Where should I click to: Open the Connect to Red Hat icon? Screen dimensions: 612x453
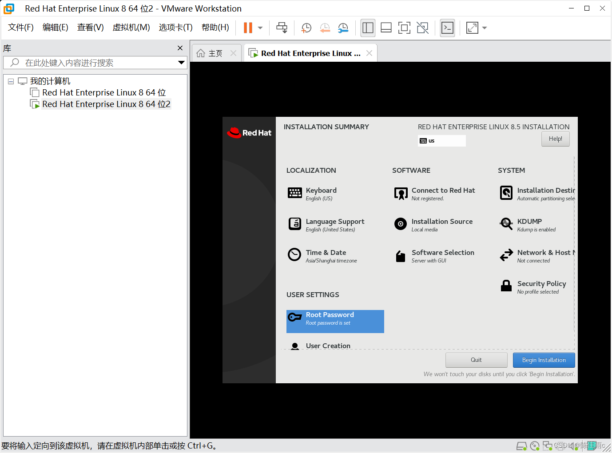(x=401, y=193)
